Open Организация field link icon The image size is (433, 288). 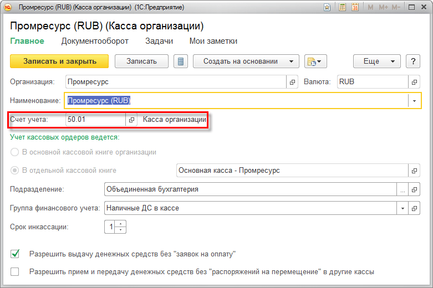pos(292,82)
